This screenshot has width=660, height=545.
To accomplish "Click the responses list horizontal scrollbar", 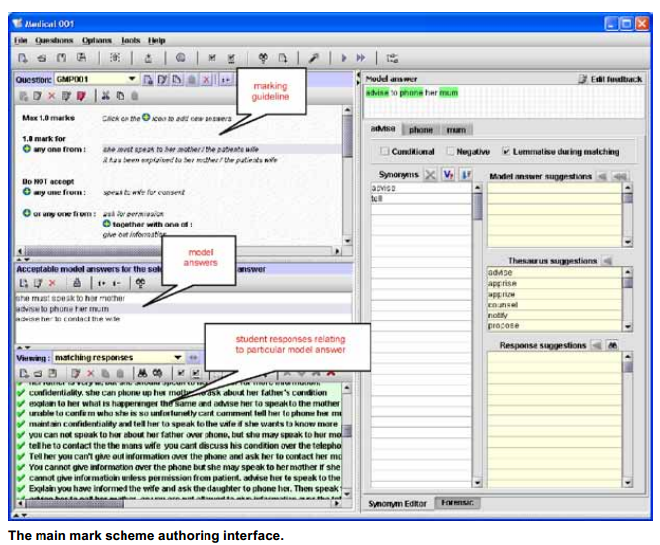I will click(x=179, y=503).
